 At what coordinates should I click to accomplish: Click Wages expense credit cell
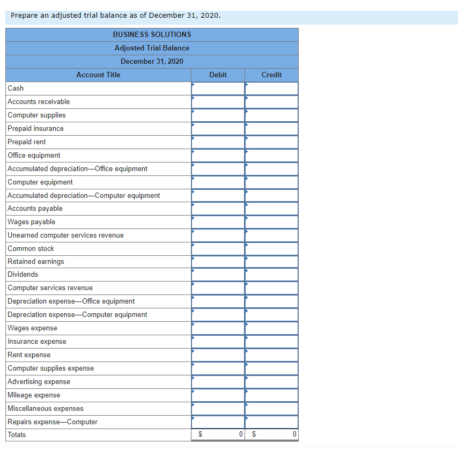pyautogui.click(x=272, y=329)
